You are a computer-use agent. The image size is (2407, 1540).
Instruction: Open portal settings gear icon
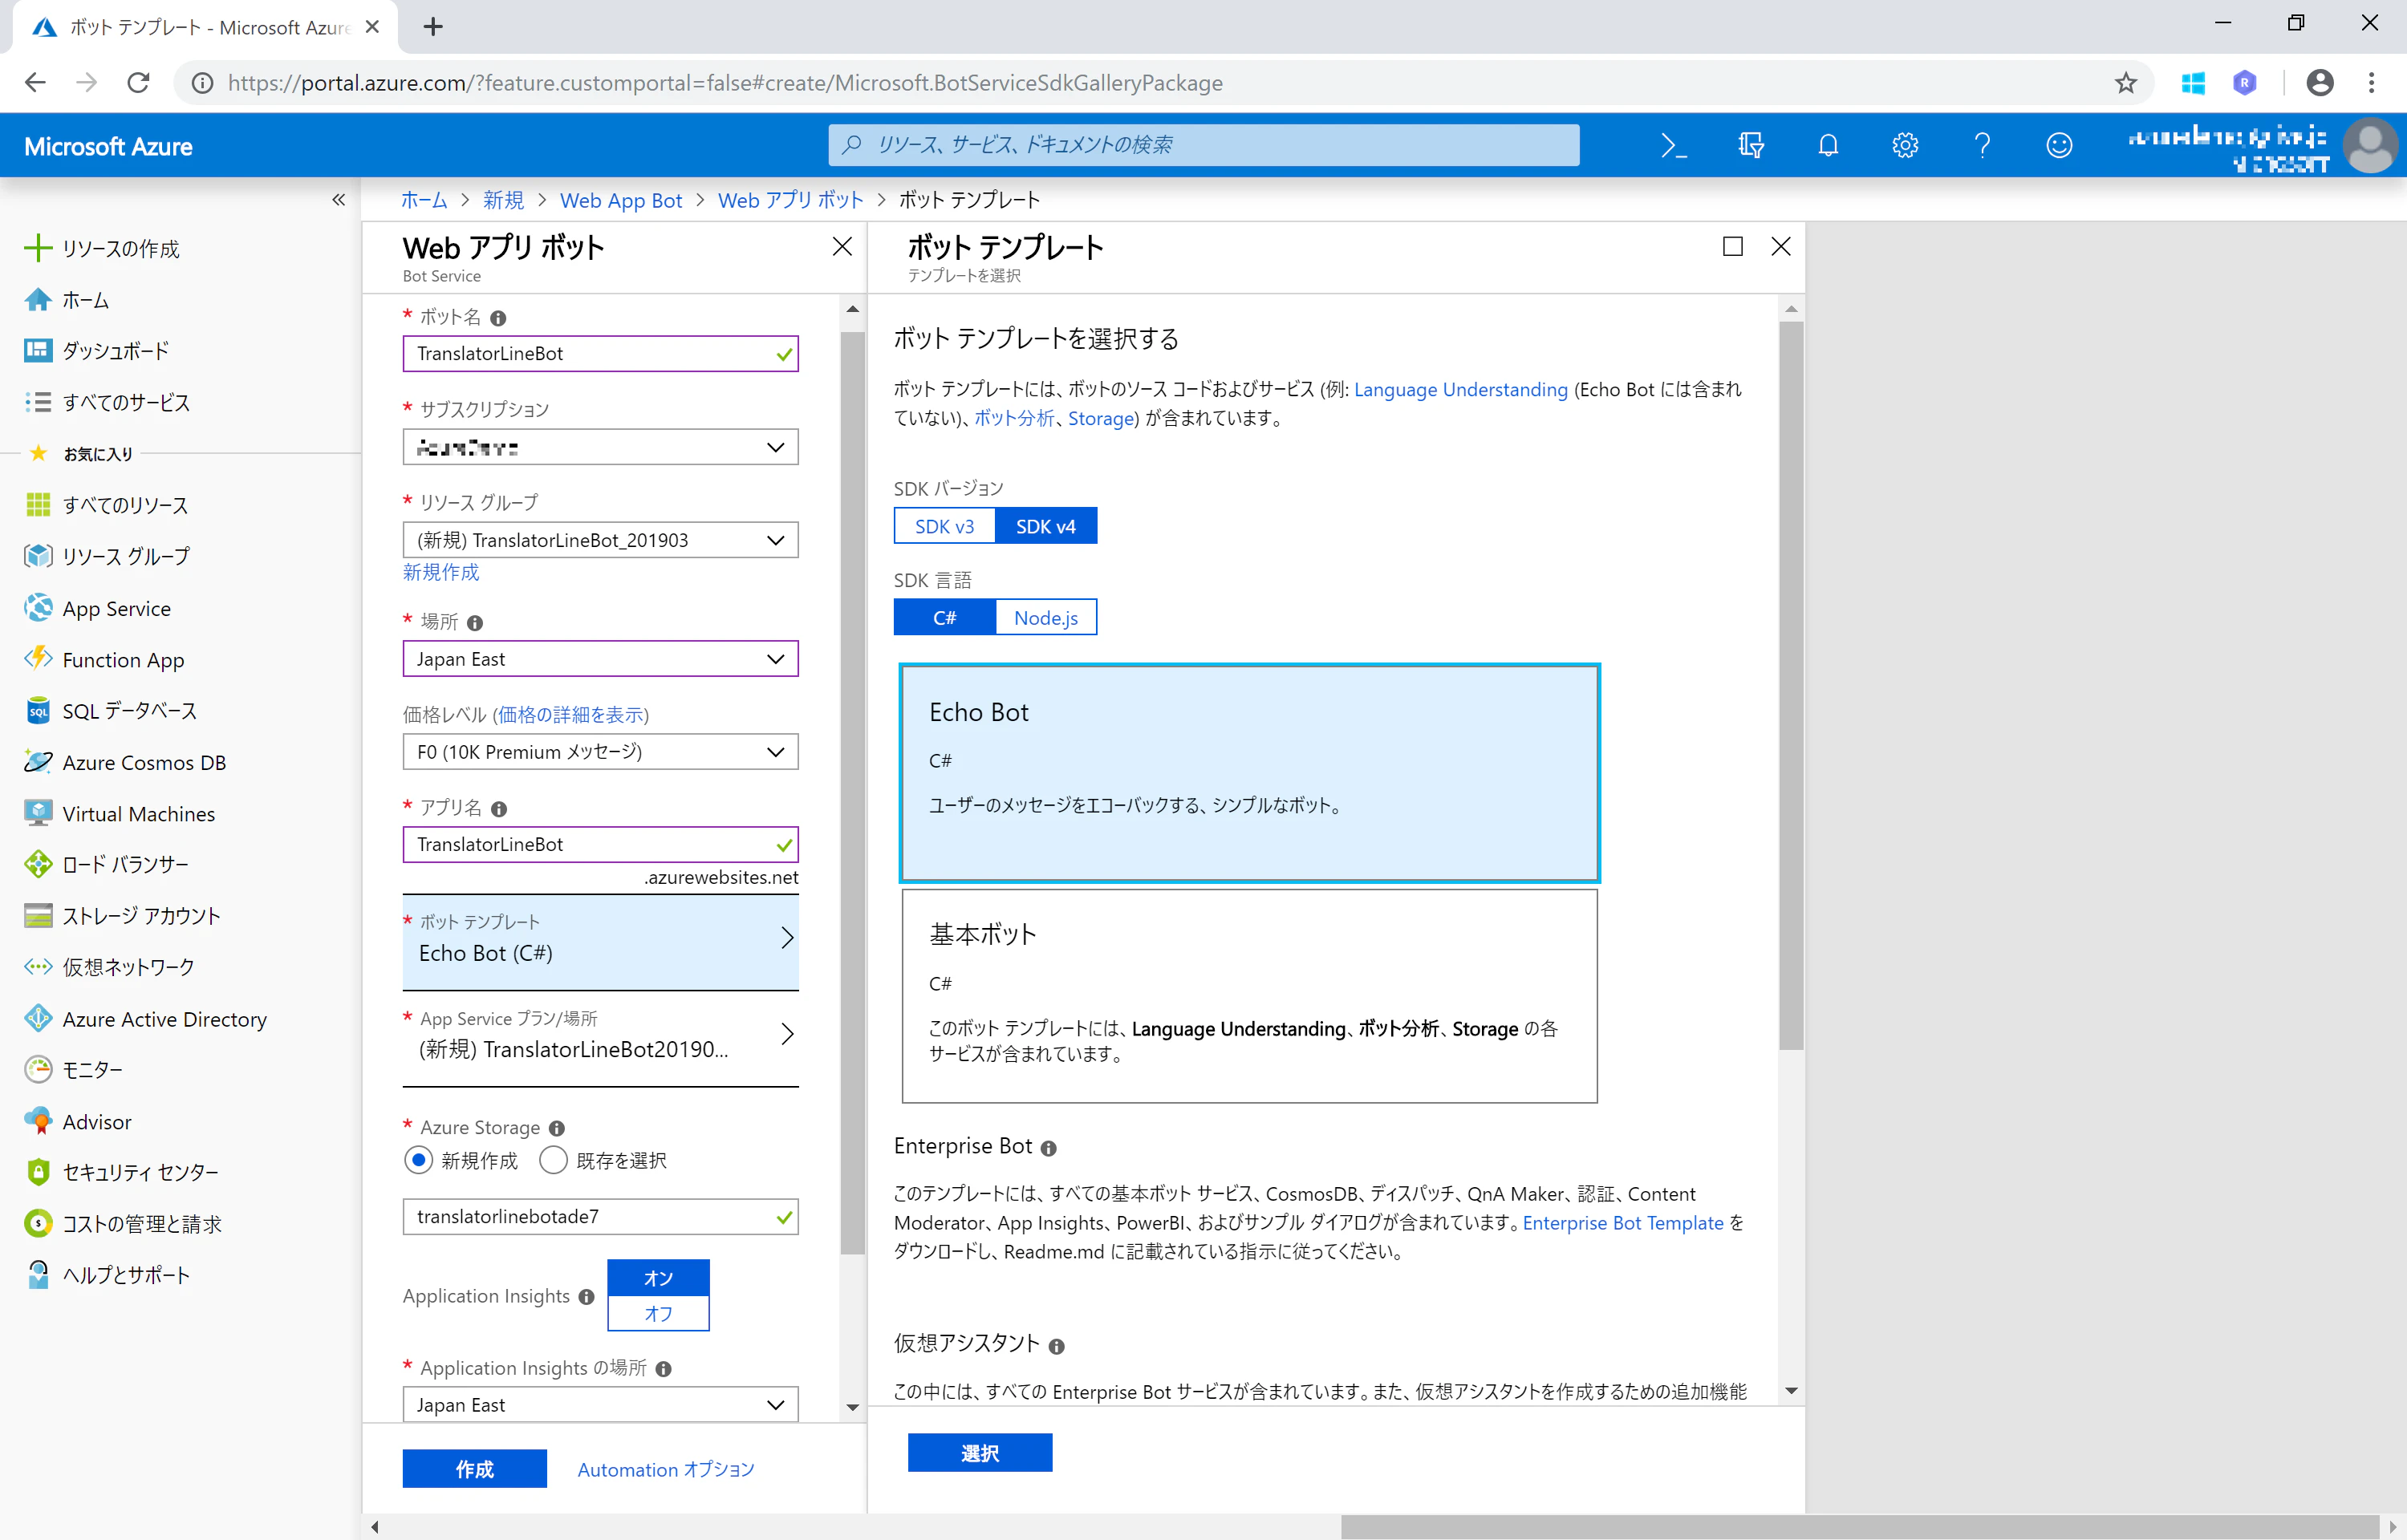(1905, 145)
